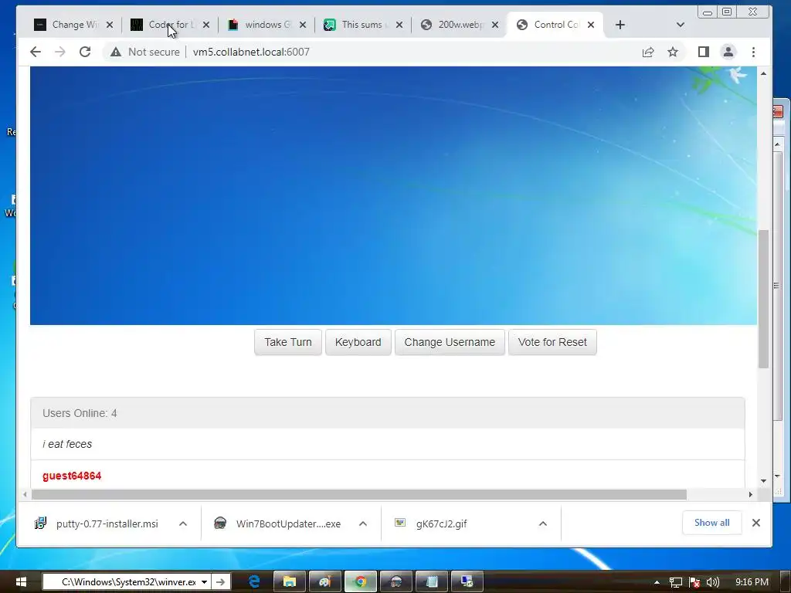The image size is (791, 593).
Task: Click the Change Username button
Action: [450, 342]
